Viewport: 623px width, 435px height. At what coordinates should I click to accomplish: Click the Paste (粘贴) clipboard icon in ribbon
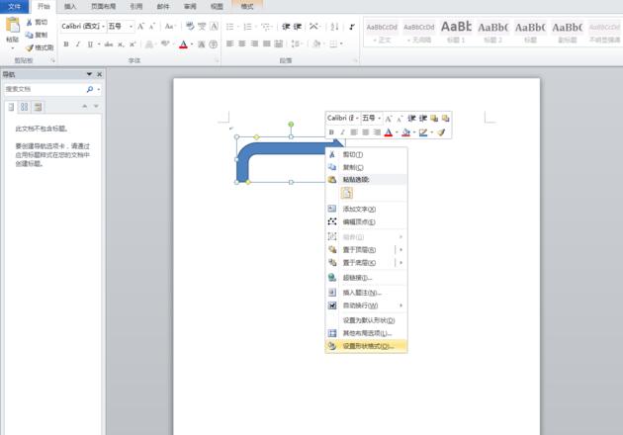click(x=12, y=25)
